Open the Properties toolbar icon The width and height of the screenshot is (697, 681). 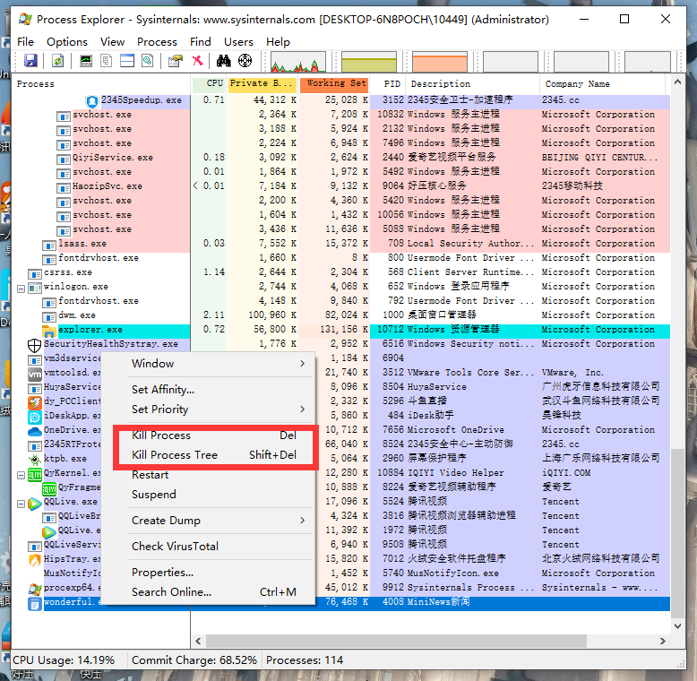(x=175, y=60)
